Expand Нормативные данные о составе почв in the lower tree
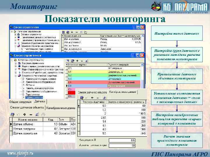This screenshot has width=210, height=157. click(16, 66)
